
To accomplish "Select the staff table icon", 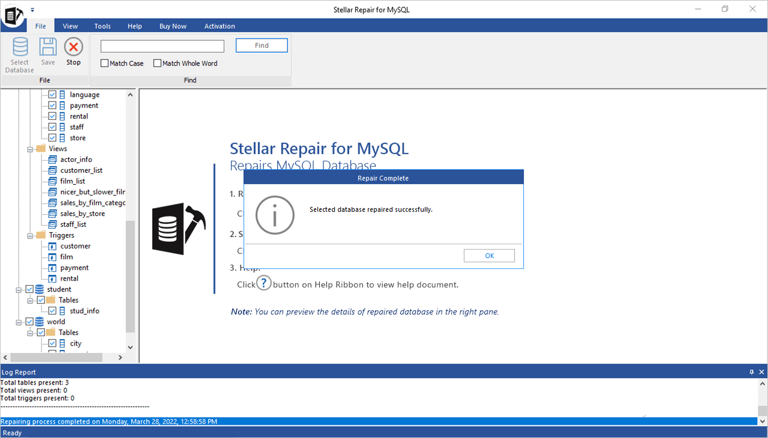I will point(62,127).
